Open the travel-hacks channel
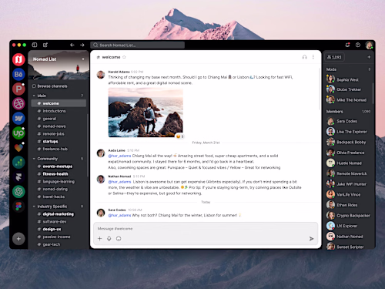 (x=59, y=197)
